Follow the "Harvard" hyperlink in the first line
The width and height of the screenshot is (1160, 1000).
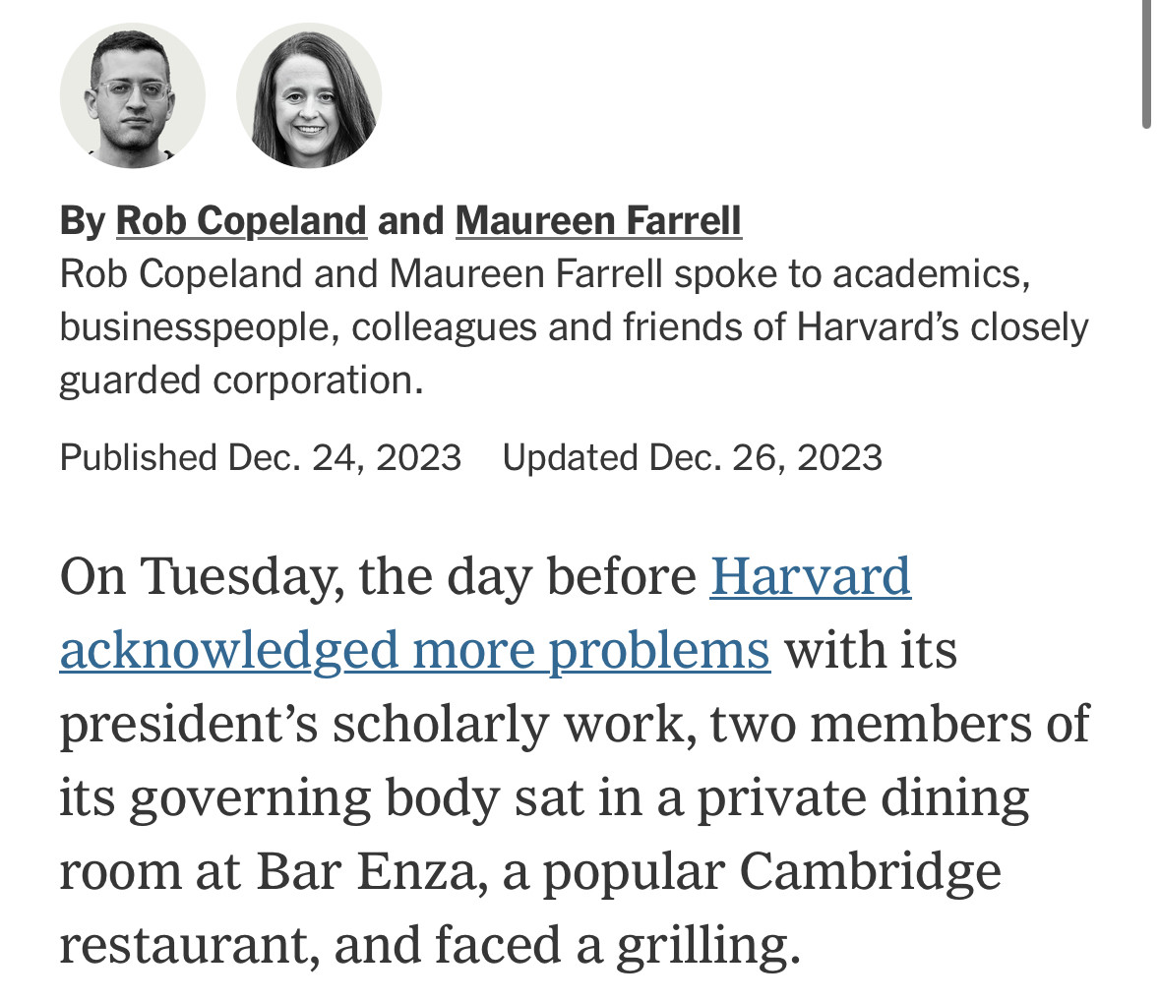pos(810,576)
